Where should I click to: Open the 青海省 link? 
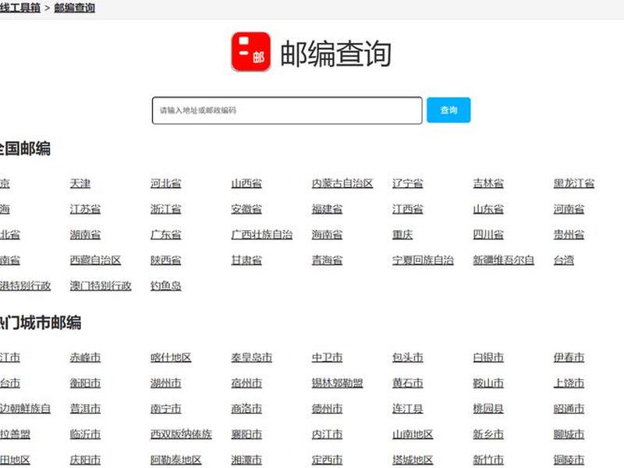(327, 261)
